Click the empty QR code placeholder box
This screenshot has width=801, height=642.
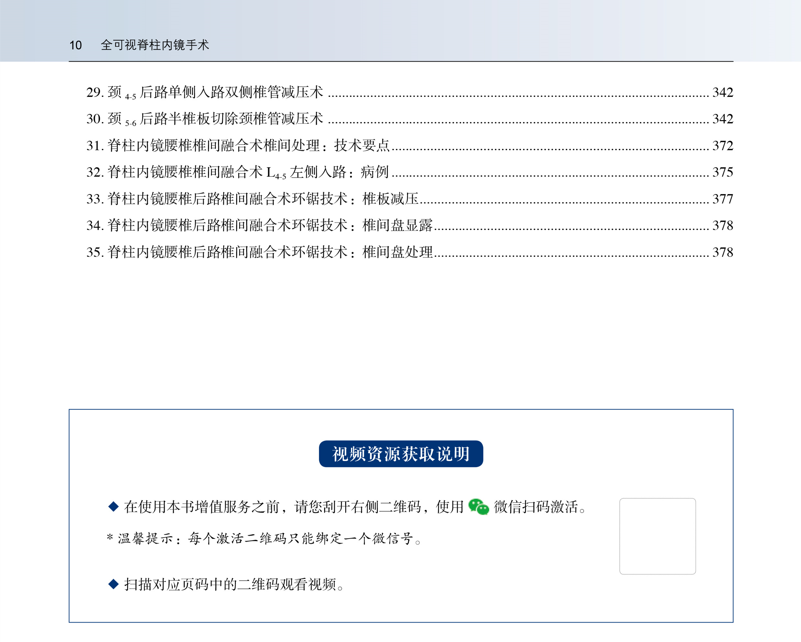[x=657, y=536]
